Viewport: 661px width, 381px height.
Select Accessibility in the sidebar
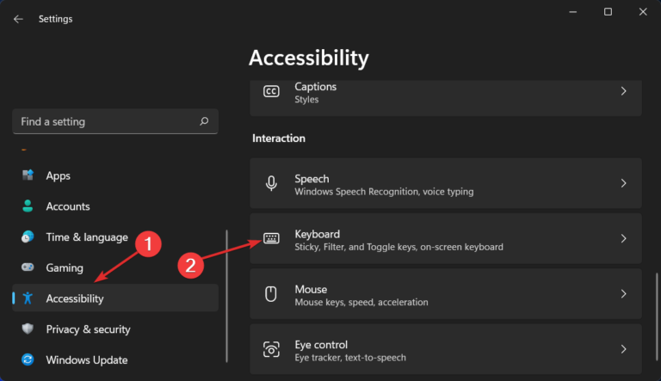(75, 298)
